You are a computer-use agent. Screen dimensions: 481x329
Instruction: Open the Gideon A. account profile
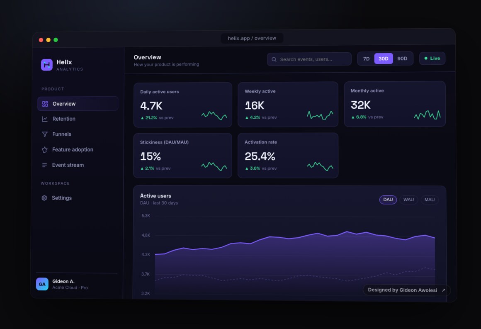77,284
